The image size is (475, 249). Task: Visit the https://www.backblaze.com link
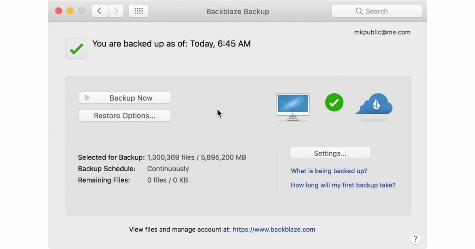(274, 229)
